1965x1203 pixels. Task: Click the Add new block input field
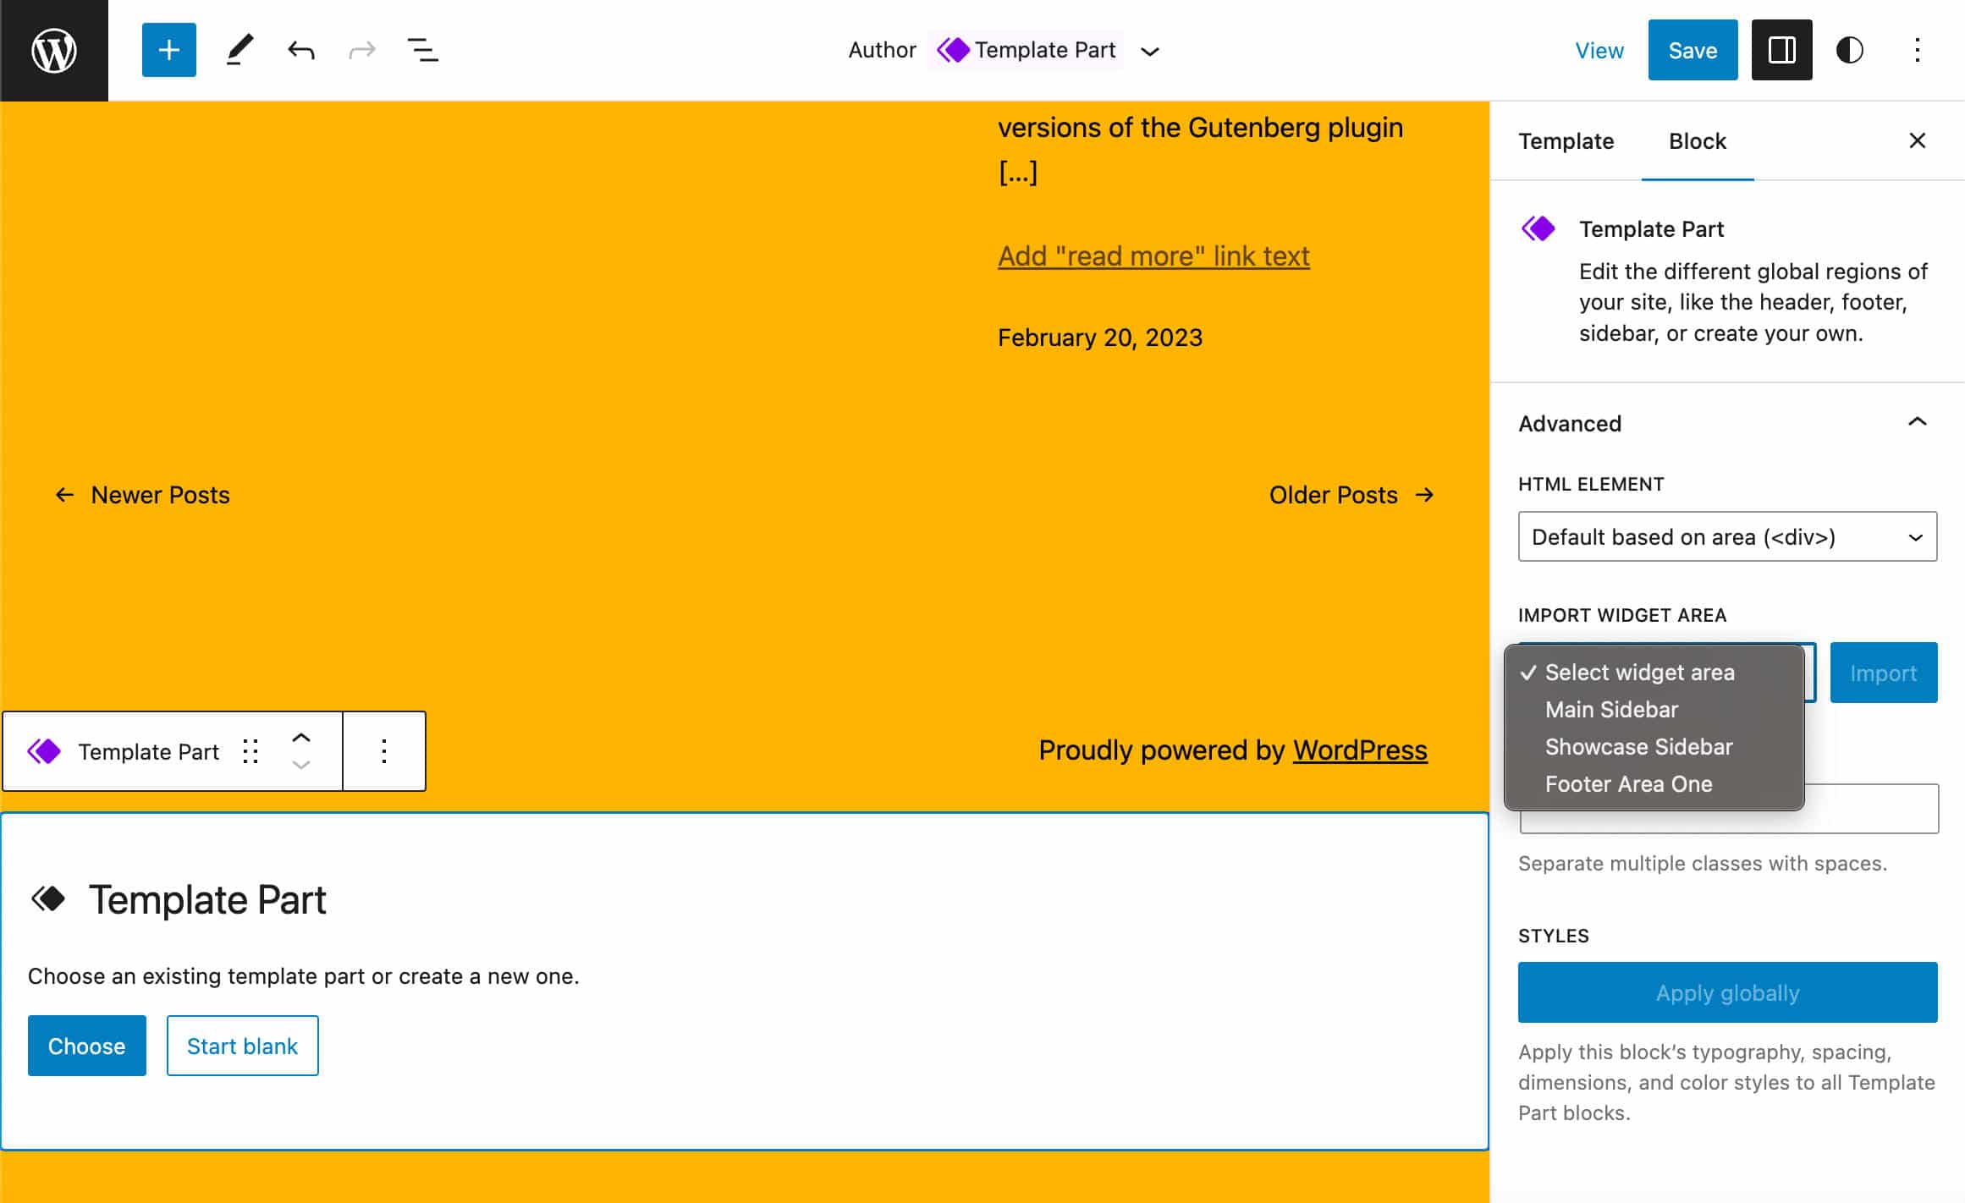(x=167, y=49)
